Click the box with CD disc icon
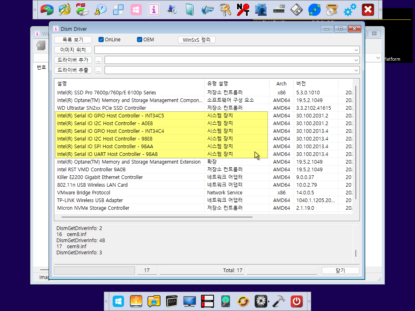This screenshot has height=311, width=415. pos(332,10)
